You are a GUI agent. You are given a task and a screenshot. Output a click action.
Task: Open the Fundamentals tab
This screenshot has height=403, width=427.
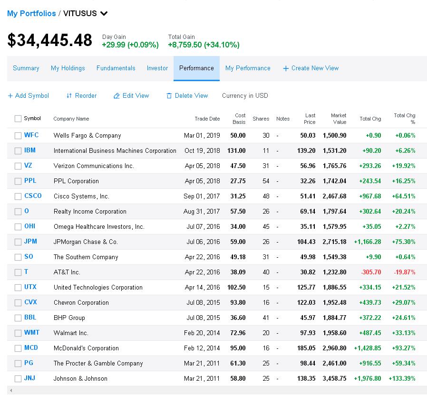116,68
